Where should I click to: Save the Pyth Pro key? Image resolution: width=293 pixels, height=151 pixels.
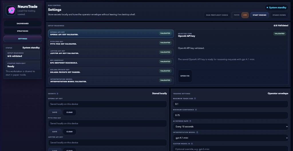55,132
